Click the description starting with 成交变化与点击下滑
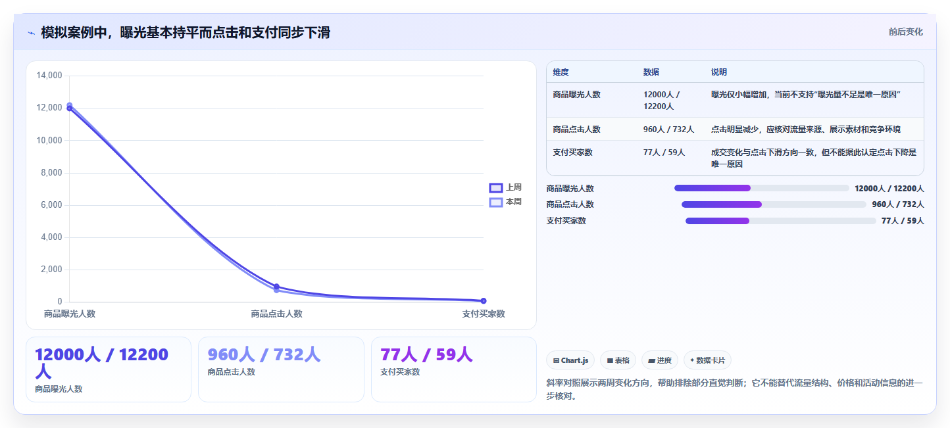This screenshot has height=428, width=950. 814,158
